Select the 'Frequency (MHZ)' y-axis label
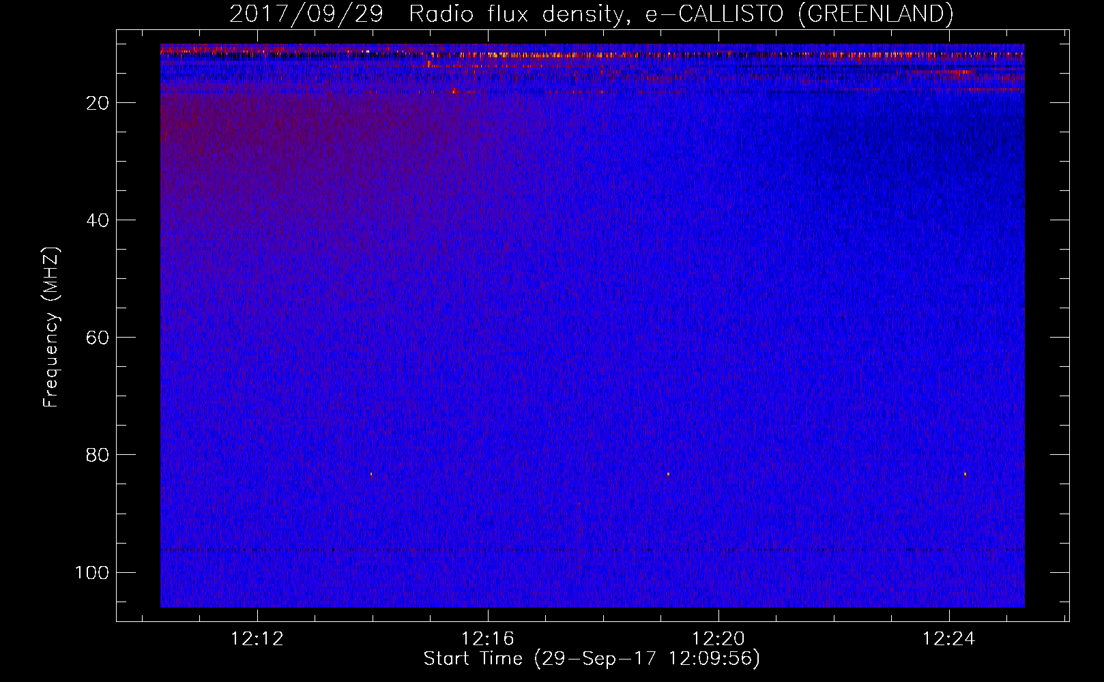 [51, 327]
